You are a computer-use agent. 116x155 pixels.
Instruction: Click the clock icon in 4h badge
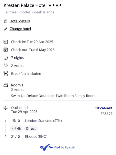(14, 129)
